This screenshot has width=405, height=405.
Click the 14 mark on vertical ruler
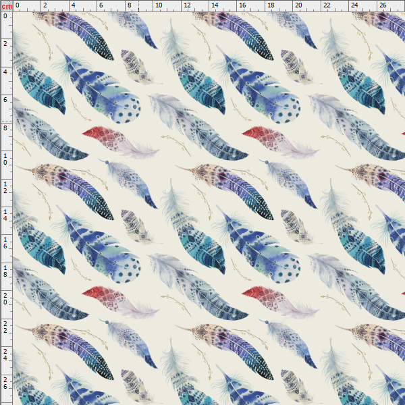tap(5, 215)
